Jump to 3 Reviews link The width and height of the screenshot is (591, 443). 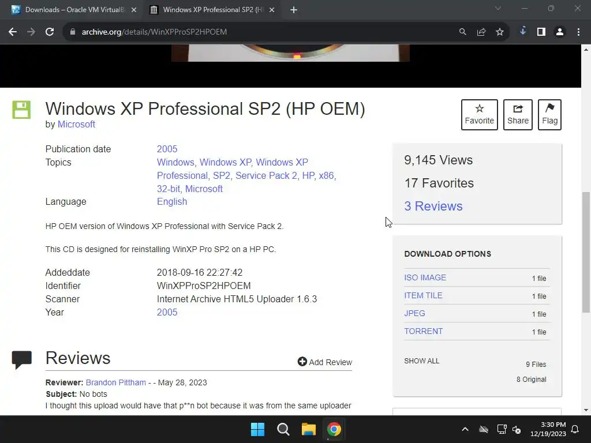click(x=433, y=206)
